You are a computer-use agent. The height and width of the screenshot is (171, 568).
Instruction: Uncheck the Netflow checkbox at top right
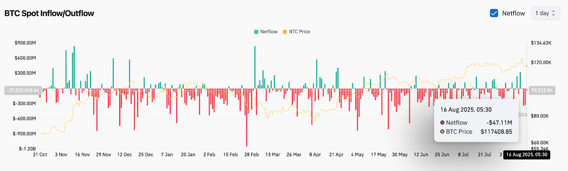pos(494,13)
